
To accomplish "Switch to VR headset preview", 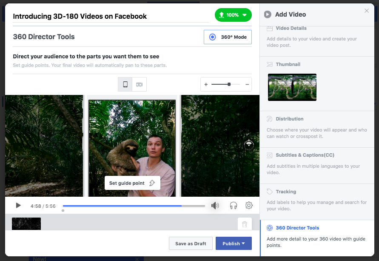I will [139, 84].
